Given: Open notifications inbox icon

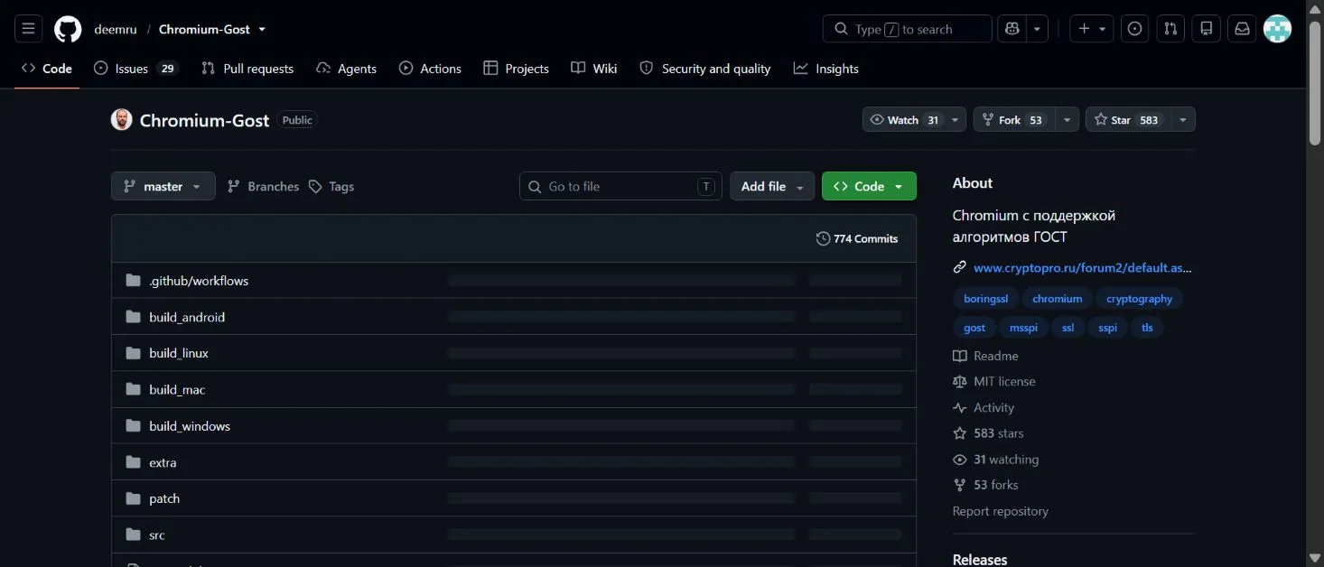Looking at the screenshot, I should 1243,29.
